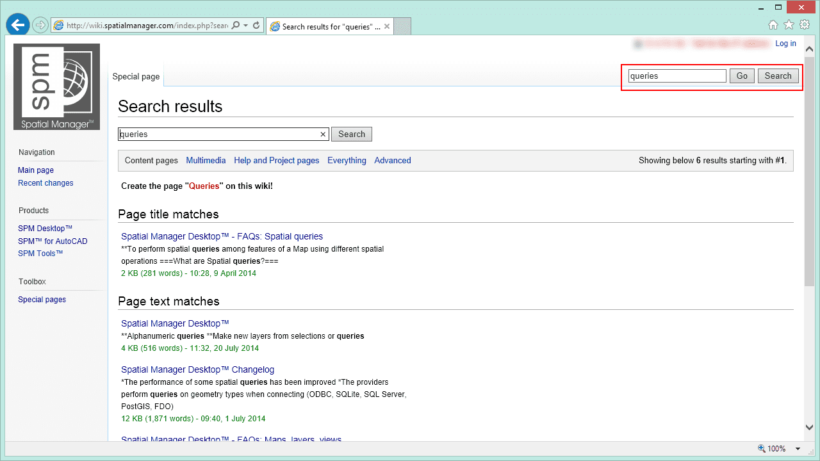Click '12 KB (1,871 words) - 09:40, 1 July 2014'

(x=193, y=419)
